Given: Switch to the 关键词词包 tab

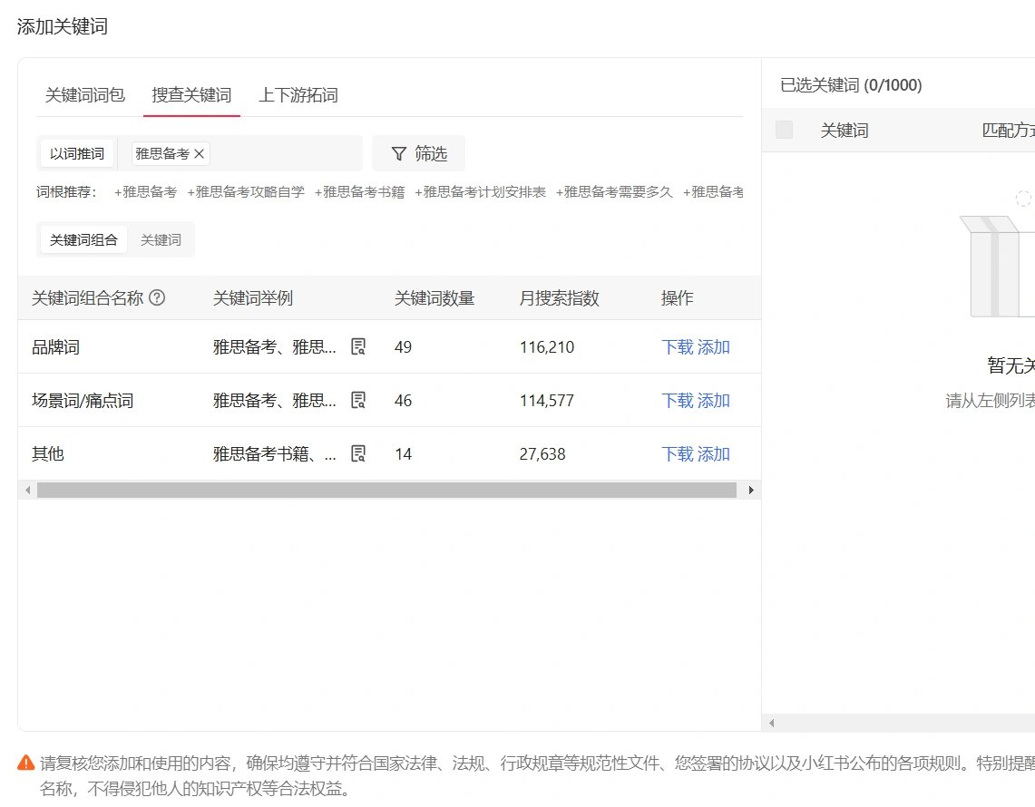Looking at the screenshot, I should [x=84, y=94].
